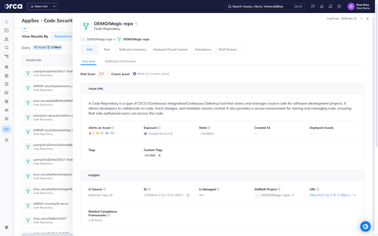Select the orca_security/demo/107 repository row
The height and width of the screenshot is (236, 378).
(47, 220)
